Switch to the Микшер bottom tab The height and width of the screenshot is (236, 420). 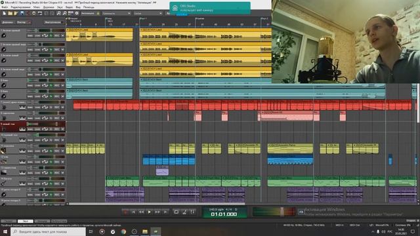[42, 221]
